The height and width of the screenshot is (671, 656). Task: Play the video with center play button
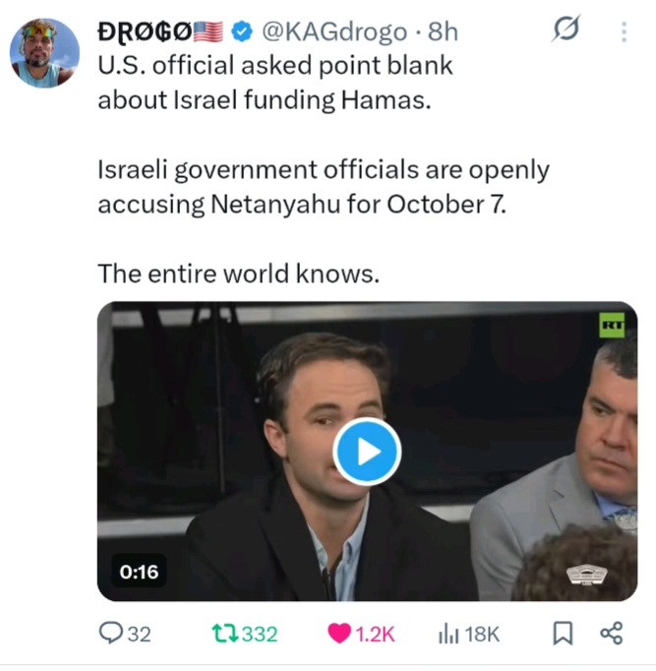(367, 452)
